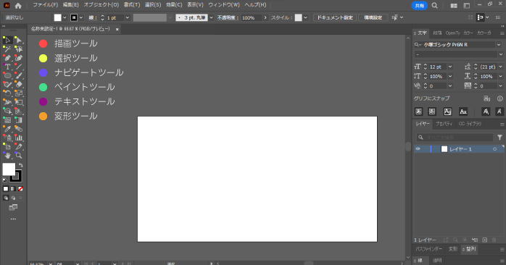Viewport: 506px width, 265px height.
Task: Open the オブジェクト(O) menu
Action: point(101,5)
